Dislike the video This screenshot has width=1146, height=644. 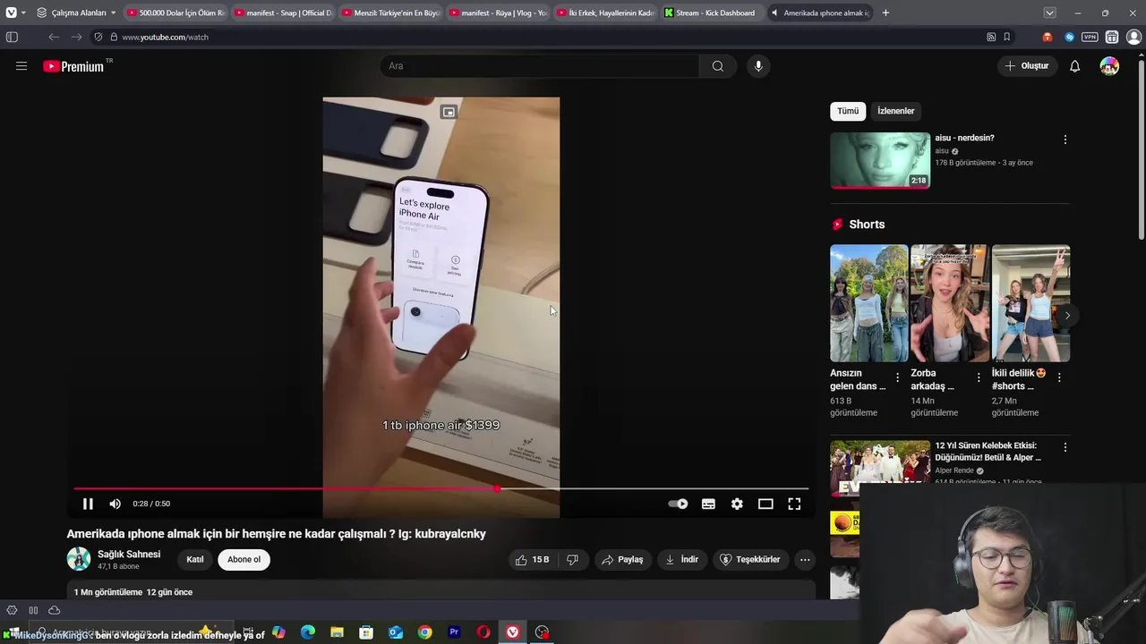(573, 560)
